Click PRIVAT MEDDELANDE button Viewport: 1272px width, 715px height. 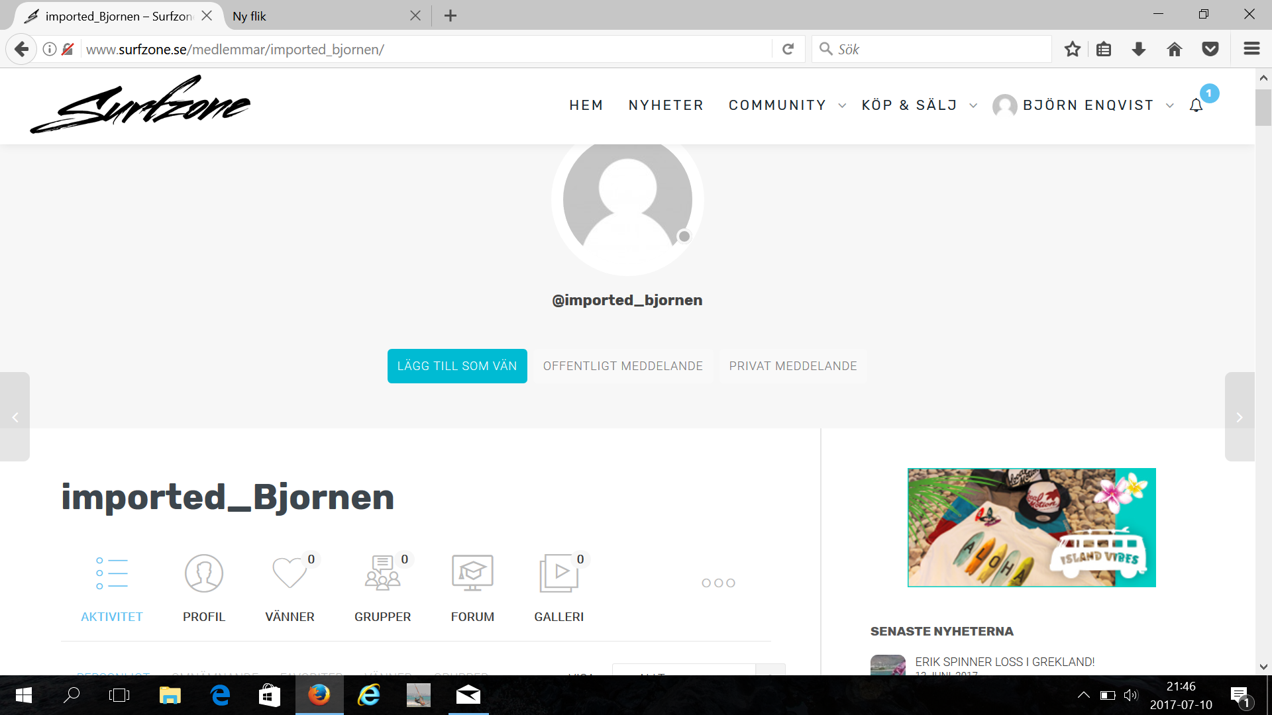pyautogui.click(x=793, y=366)
